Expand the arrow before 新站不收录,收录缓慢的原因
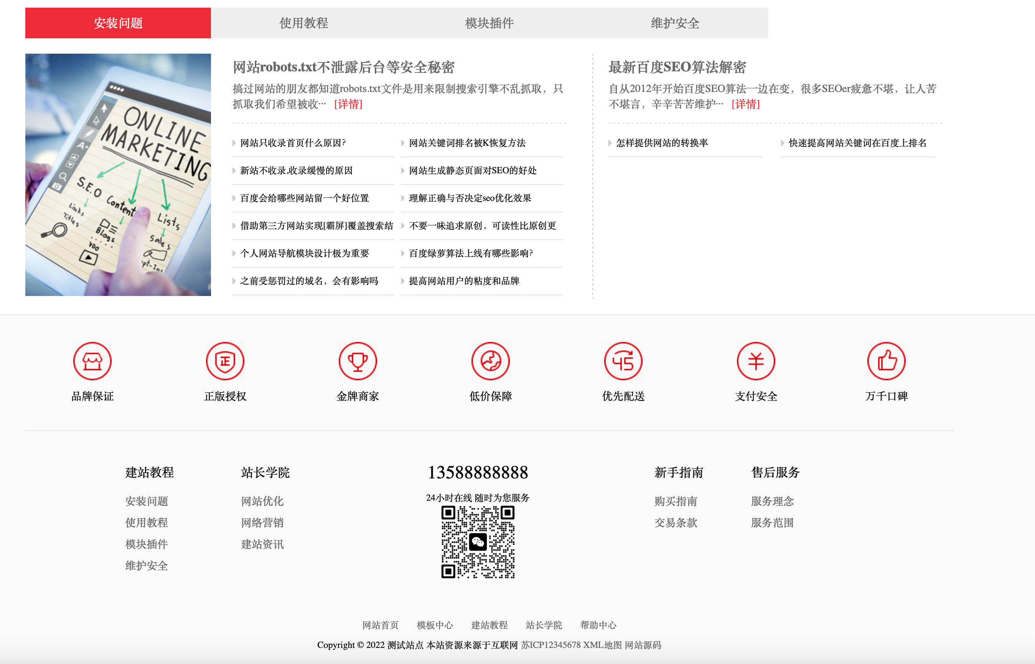The image size is (1035, 664). click(x=234, y=171)
